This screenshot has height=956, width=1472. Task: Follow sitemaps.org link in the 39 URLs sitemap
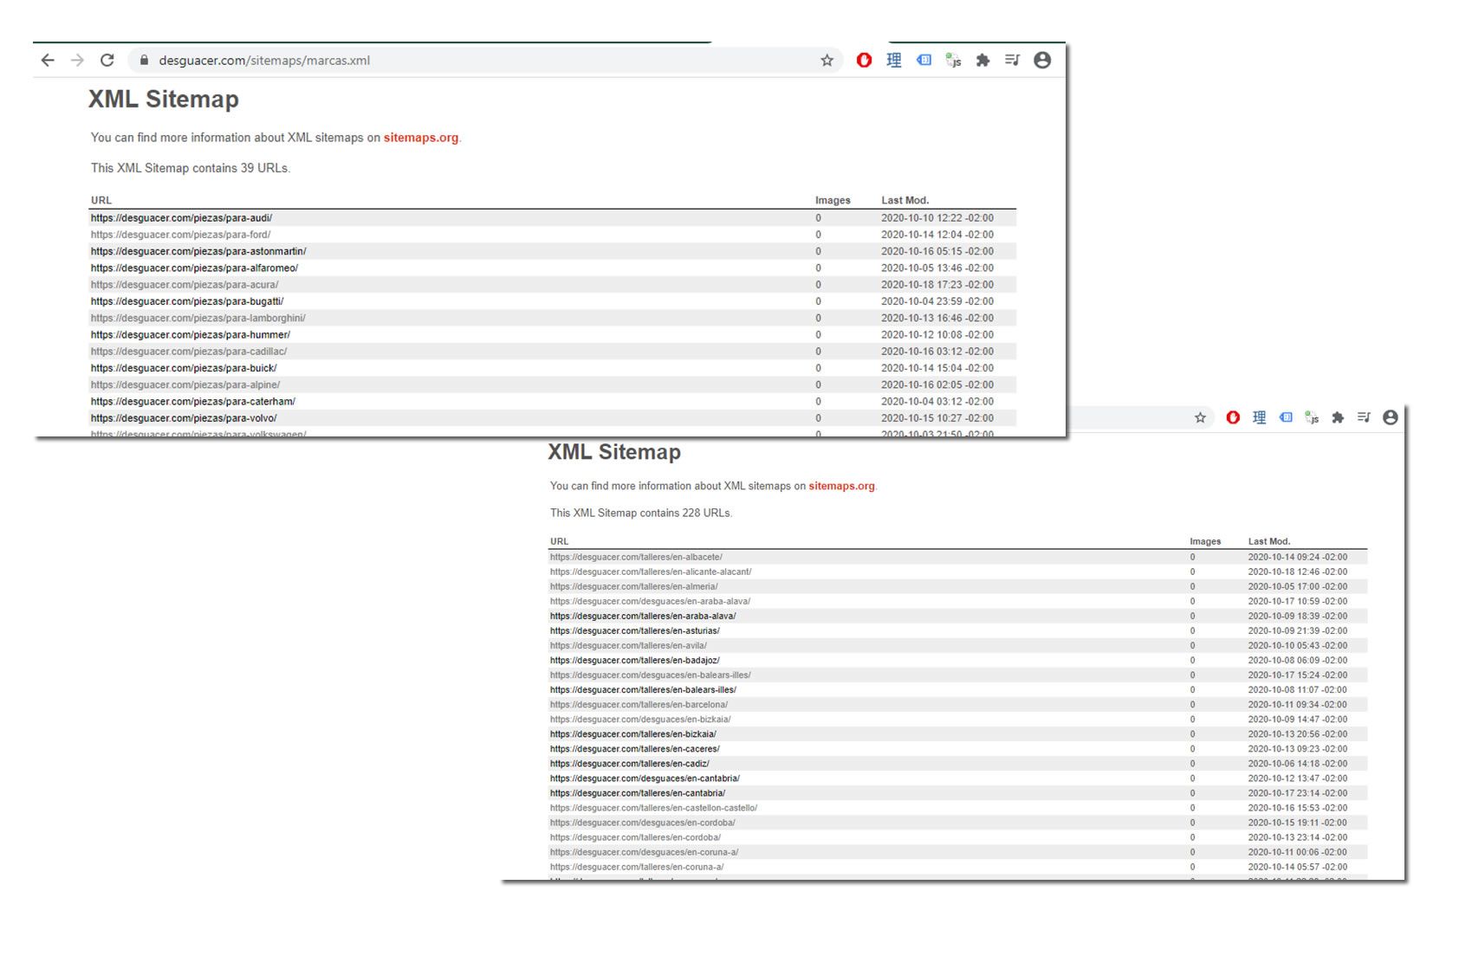(x=420, y=138)
